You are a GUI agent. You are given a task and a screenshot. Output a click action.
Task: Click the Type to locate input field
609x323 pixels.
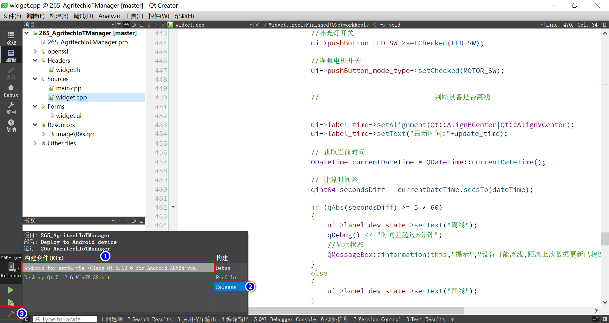[65, 319]
